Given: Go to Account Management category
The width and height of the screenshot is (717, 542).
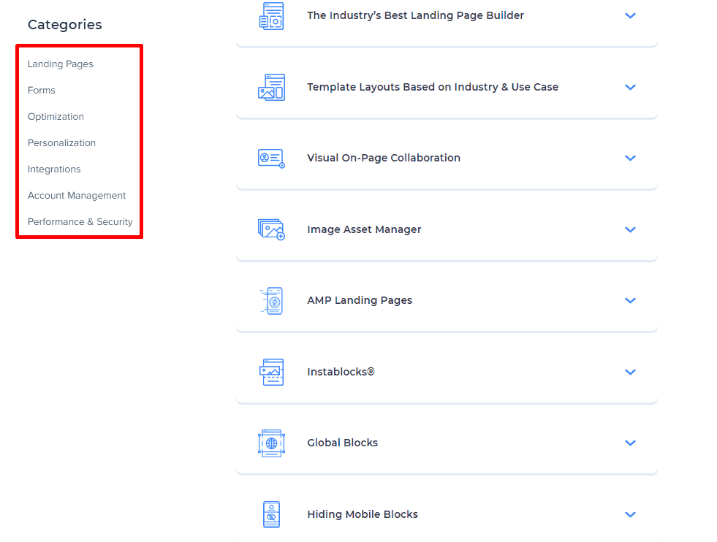Looking at the screenshot, I should [77, 196].
